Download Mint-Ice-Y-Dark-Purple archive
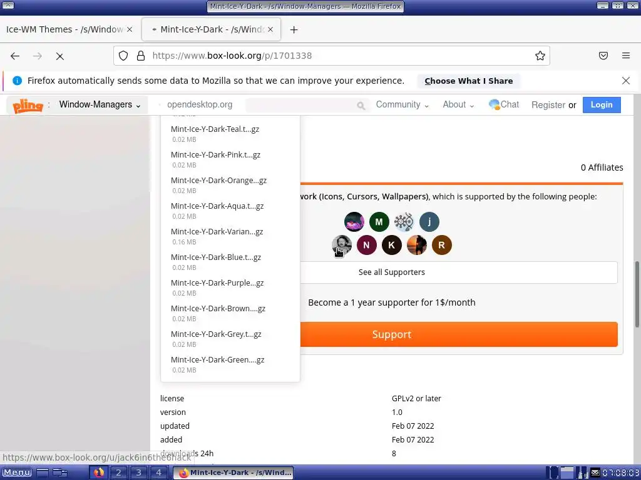The height and width of the screenshot is (480, 641). [x=217, y=283]
